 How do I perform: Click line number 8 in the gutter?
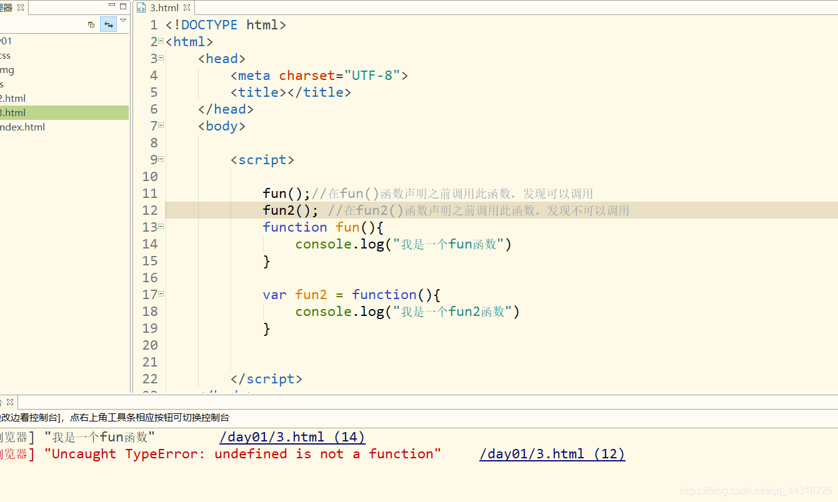coord(154,143)
